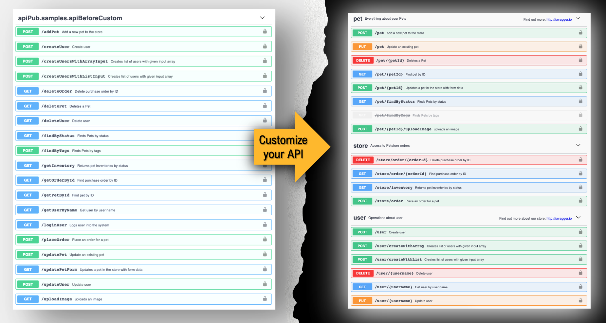
Task: Click the lock icon on the /store/inventory row
Action: pyautogui.click(x=580, y=187)
